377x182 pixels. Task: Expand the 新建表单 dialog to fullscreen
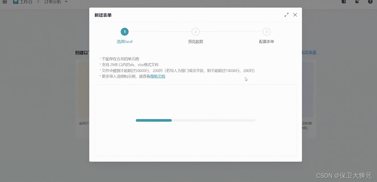click(x=286, y=15)
